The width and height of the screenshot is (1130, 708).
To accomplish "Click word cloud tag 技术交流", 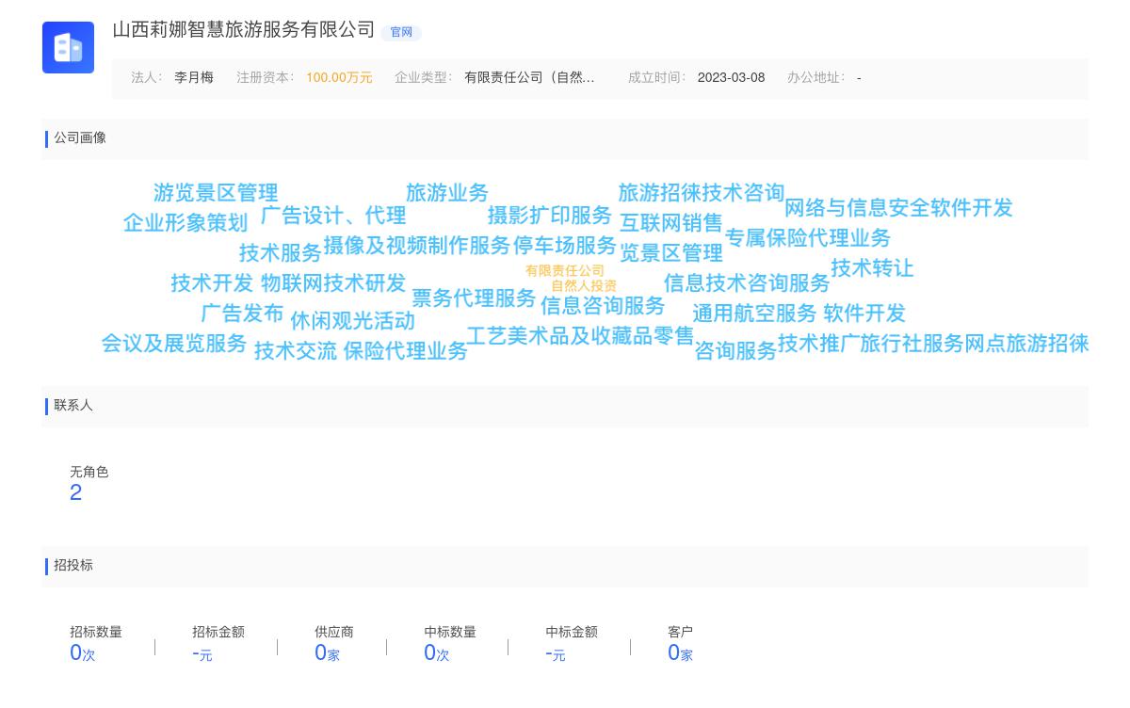I will pyautogui.click(x=296, y=351).
